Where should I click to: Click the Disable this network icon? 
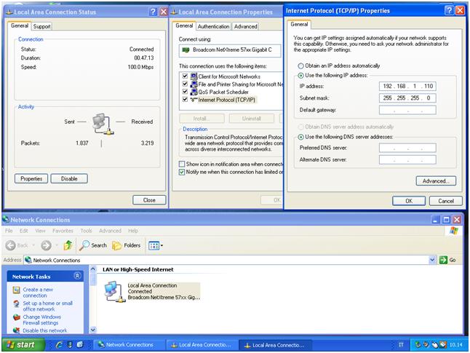[x=17, y=330]
